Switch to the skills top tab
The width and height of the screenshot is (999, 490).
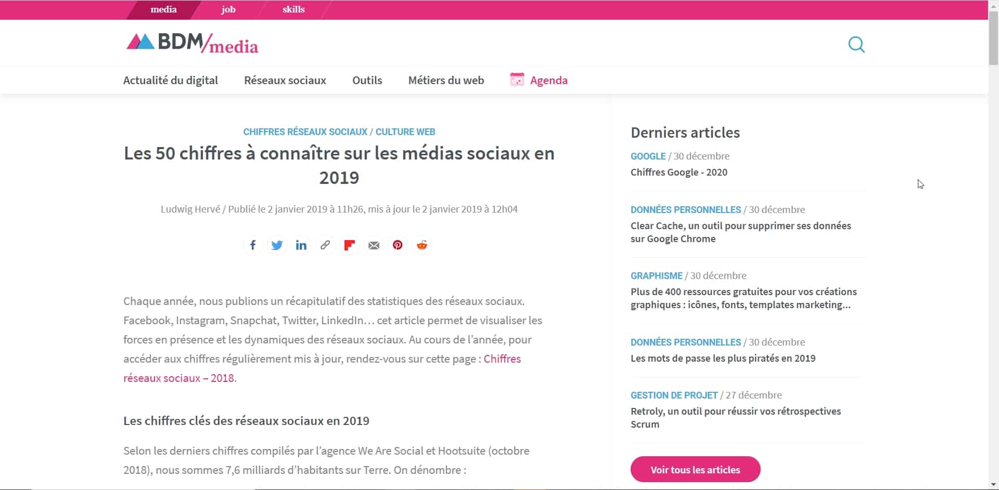(x=293, y=9)
